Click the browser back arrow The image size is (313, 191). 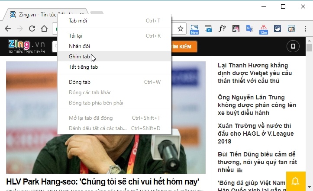coord(8,29)
